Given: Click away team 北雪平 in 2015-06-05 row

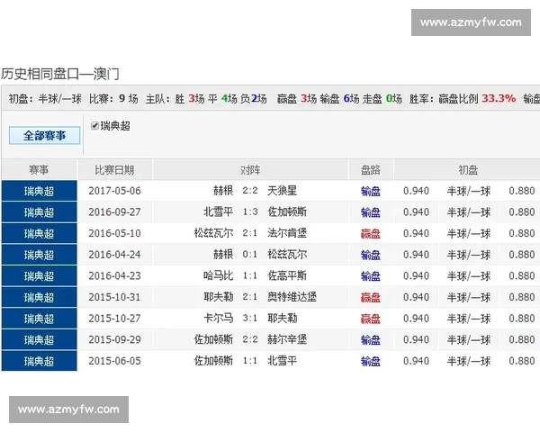Looking at the screenshot, I should pyautogui.click(x=282, y=361).
